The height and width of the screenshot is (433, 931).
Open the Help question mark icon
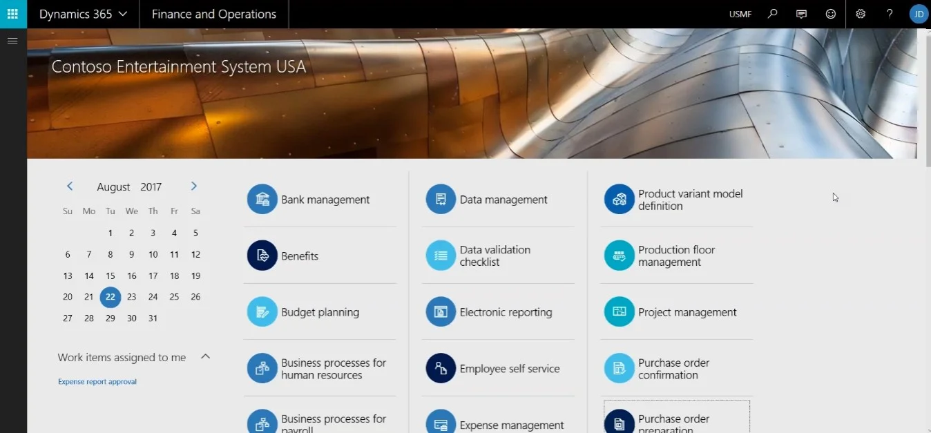pos(890,14)
